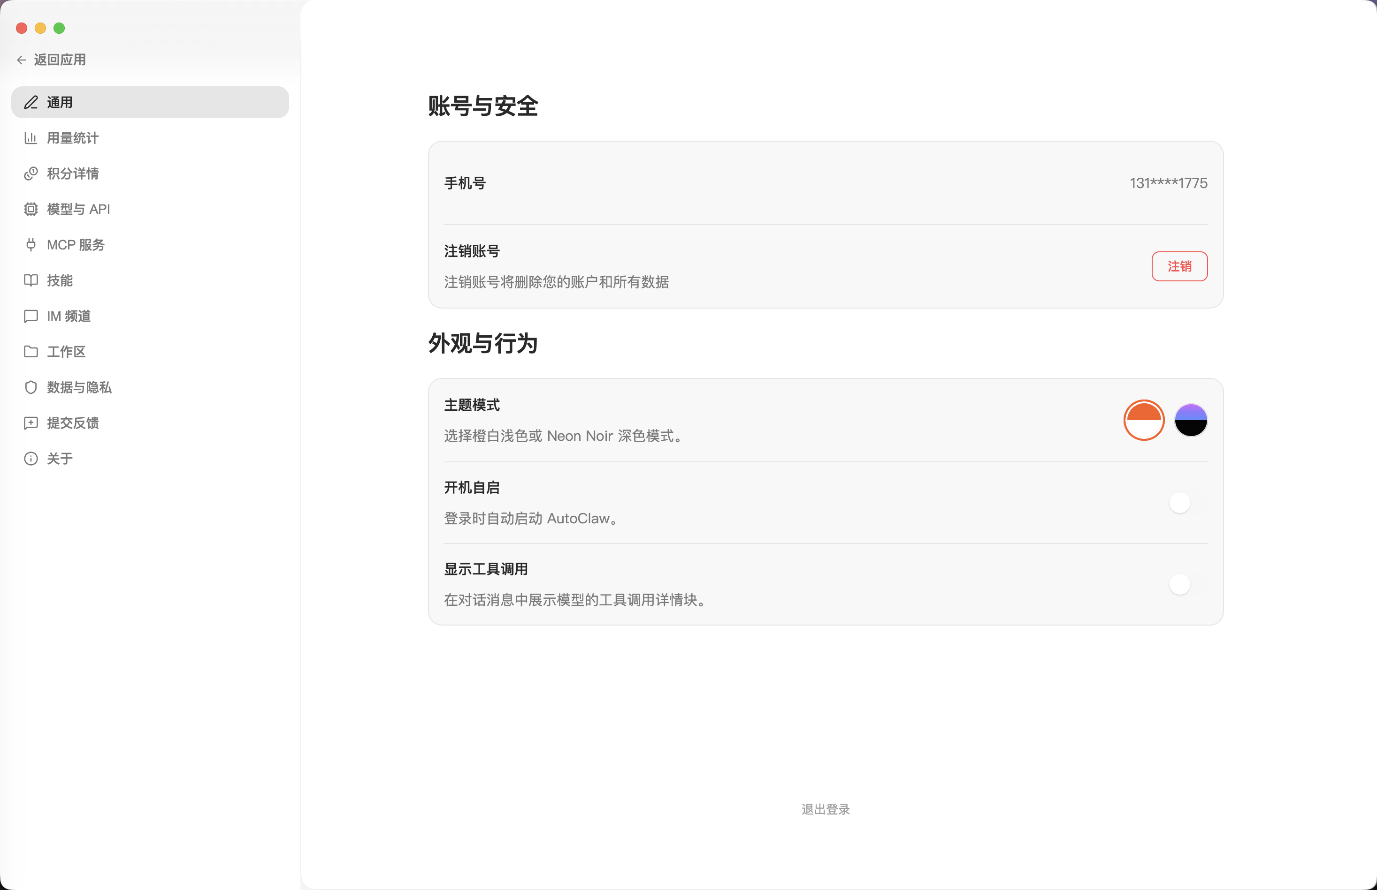Screen dimensions: 1377x890
Task: Click the chat bubble icon for IM 频道
Action: [x=31, y=316]
